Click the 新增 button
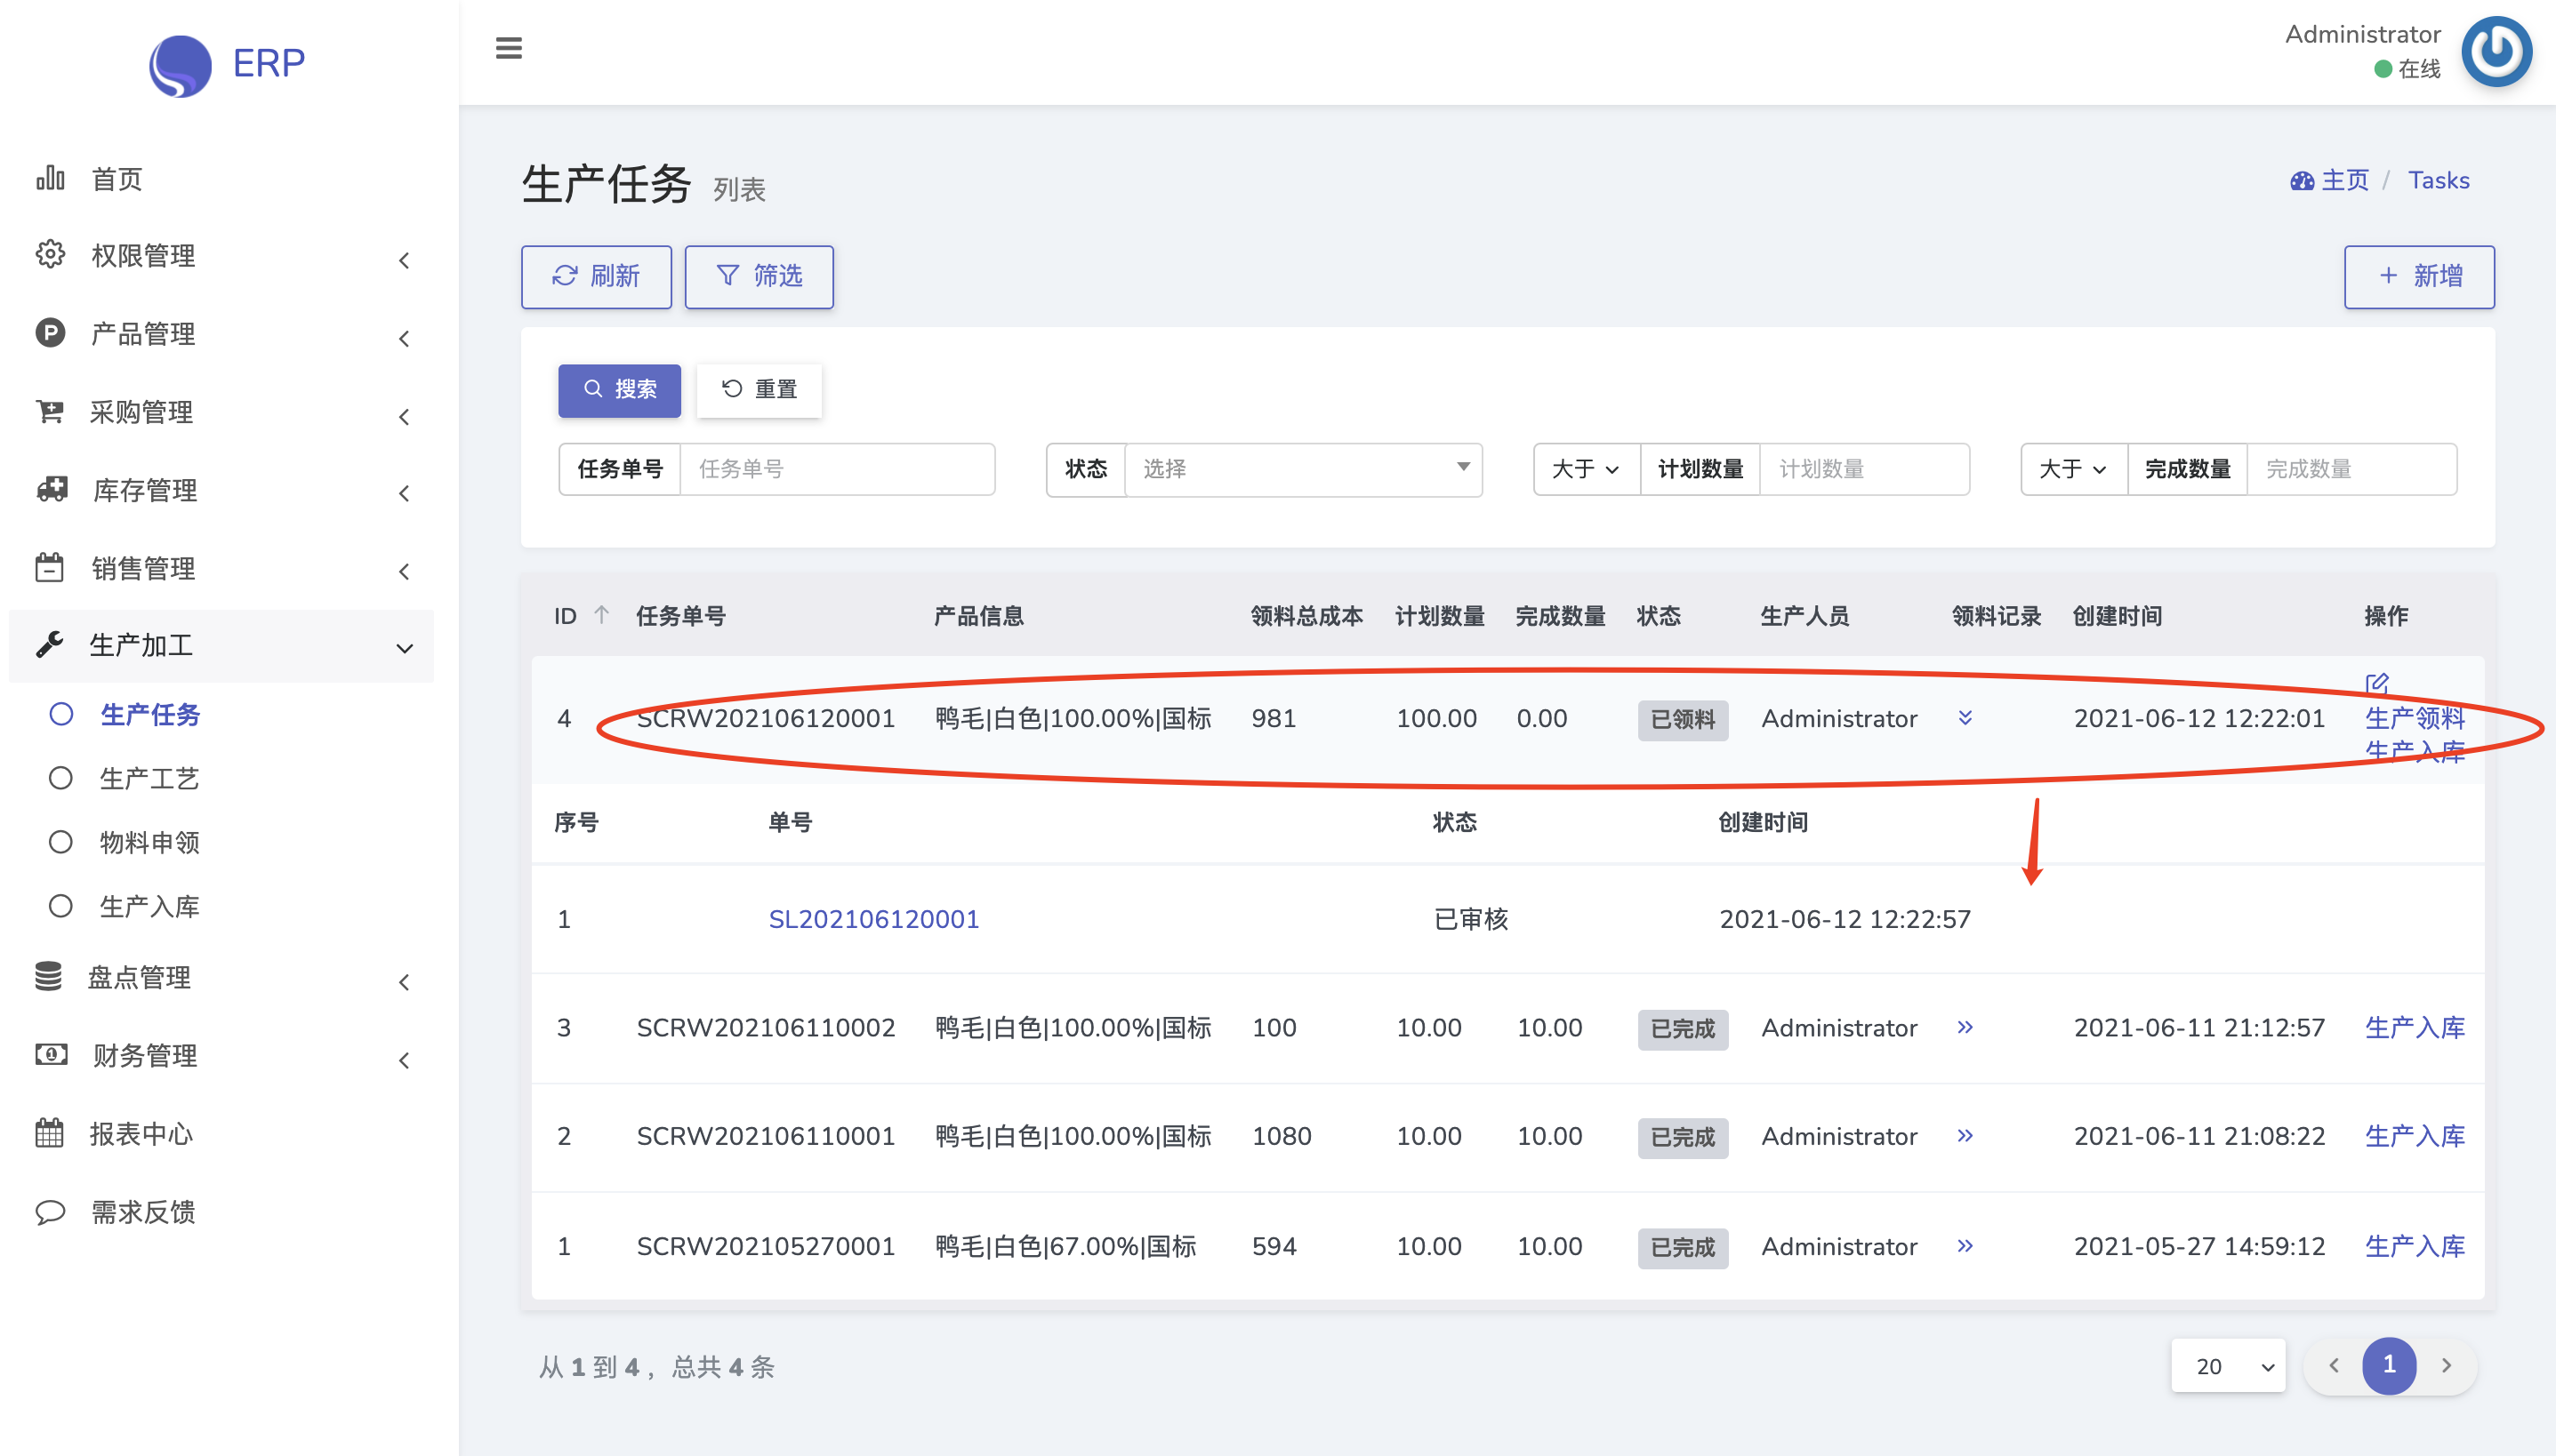Image resolution: width=2556 pixels, height=1456 pixels. tap(2418, 277)
